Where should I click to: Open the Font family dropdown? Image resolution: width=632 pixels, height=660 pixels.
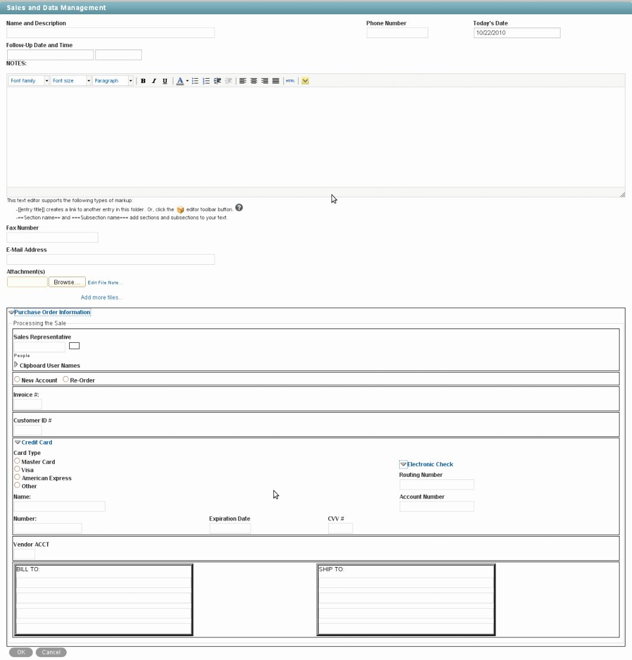pyautogui.click(x=29, y=81)
